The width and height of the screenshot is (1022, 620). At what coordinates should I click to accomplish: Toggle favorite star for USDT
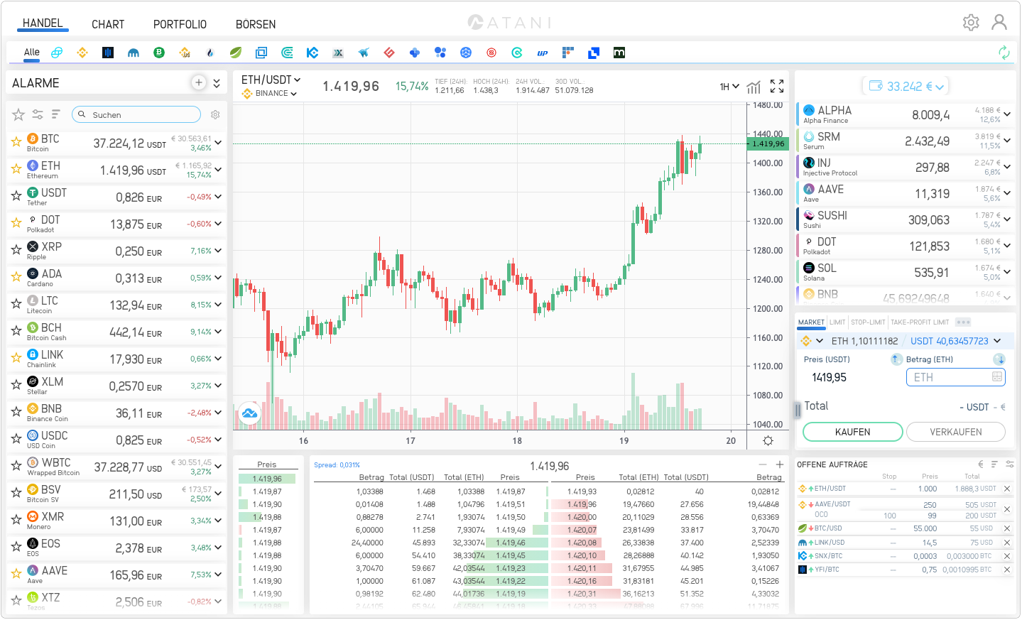(16, 196)
